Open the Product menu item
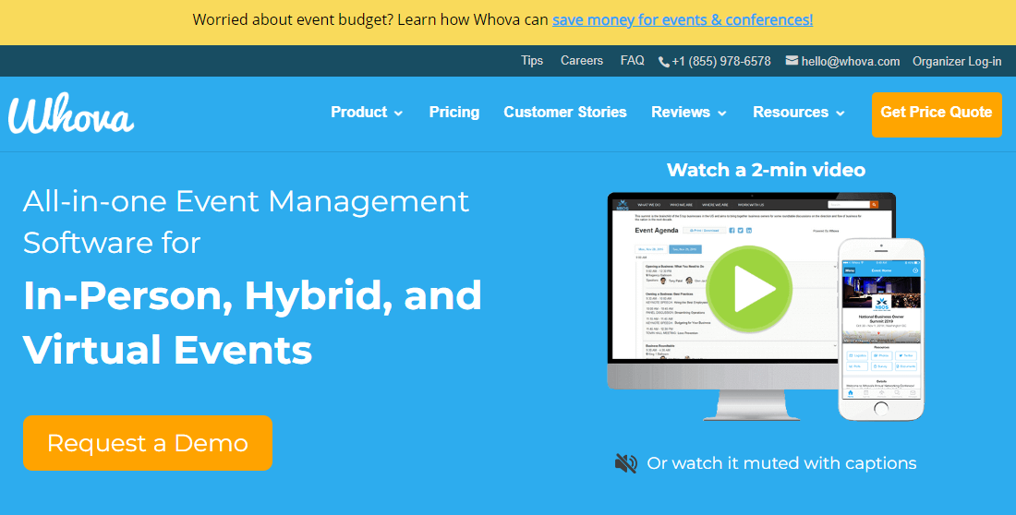The height and width of the screenshot is (515, 1016). tap(359, 112)
